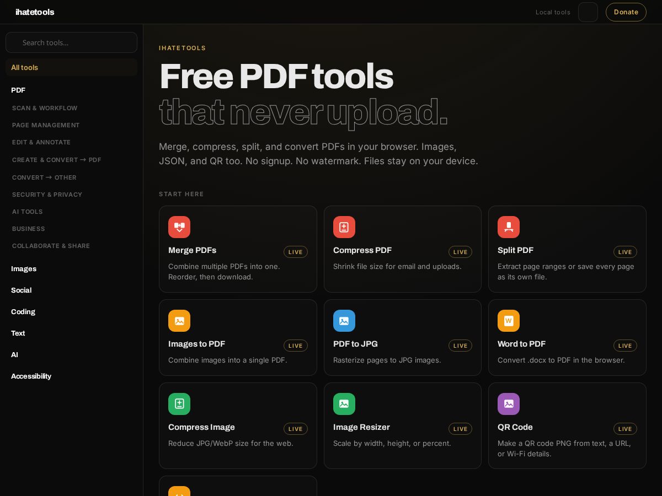Click 'Reduce JPG/WebP size for the web.' text
This screenshot has height=496, width=662.
pyautogui.click(x=231, y=443)
